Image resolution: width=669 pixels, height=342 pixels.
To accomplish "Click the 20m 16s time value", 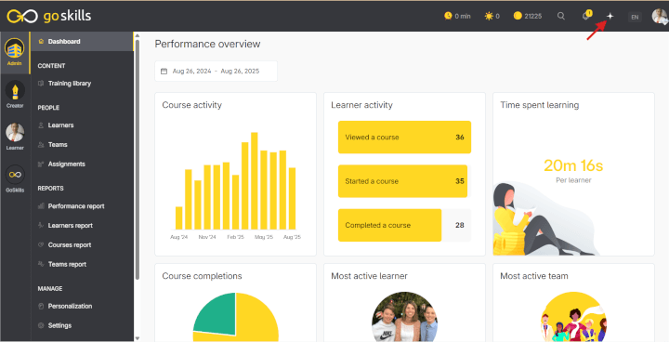I will (573, 165).
